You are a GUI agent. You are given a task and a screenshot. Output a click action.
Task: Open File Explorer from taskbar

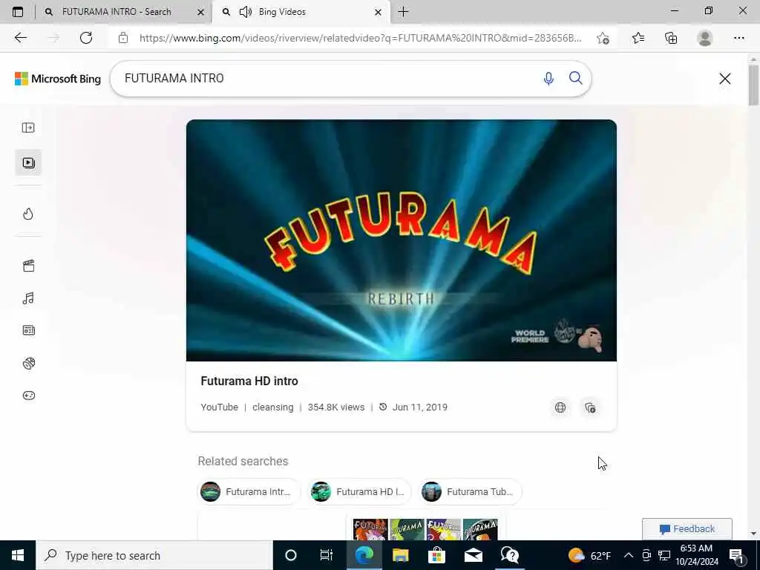(400, 555)
